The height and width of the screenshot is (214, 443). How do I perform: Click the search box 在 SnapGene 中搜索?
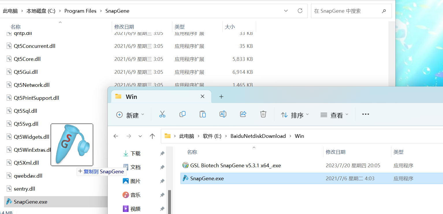pos(347,11)
